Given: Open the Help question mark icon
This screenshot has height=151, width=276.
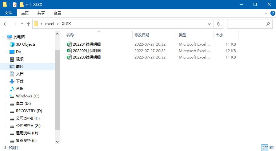Looking at the screenshot, I should coord(273,13).
